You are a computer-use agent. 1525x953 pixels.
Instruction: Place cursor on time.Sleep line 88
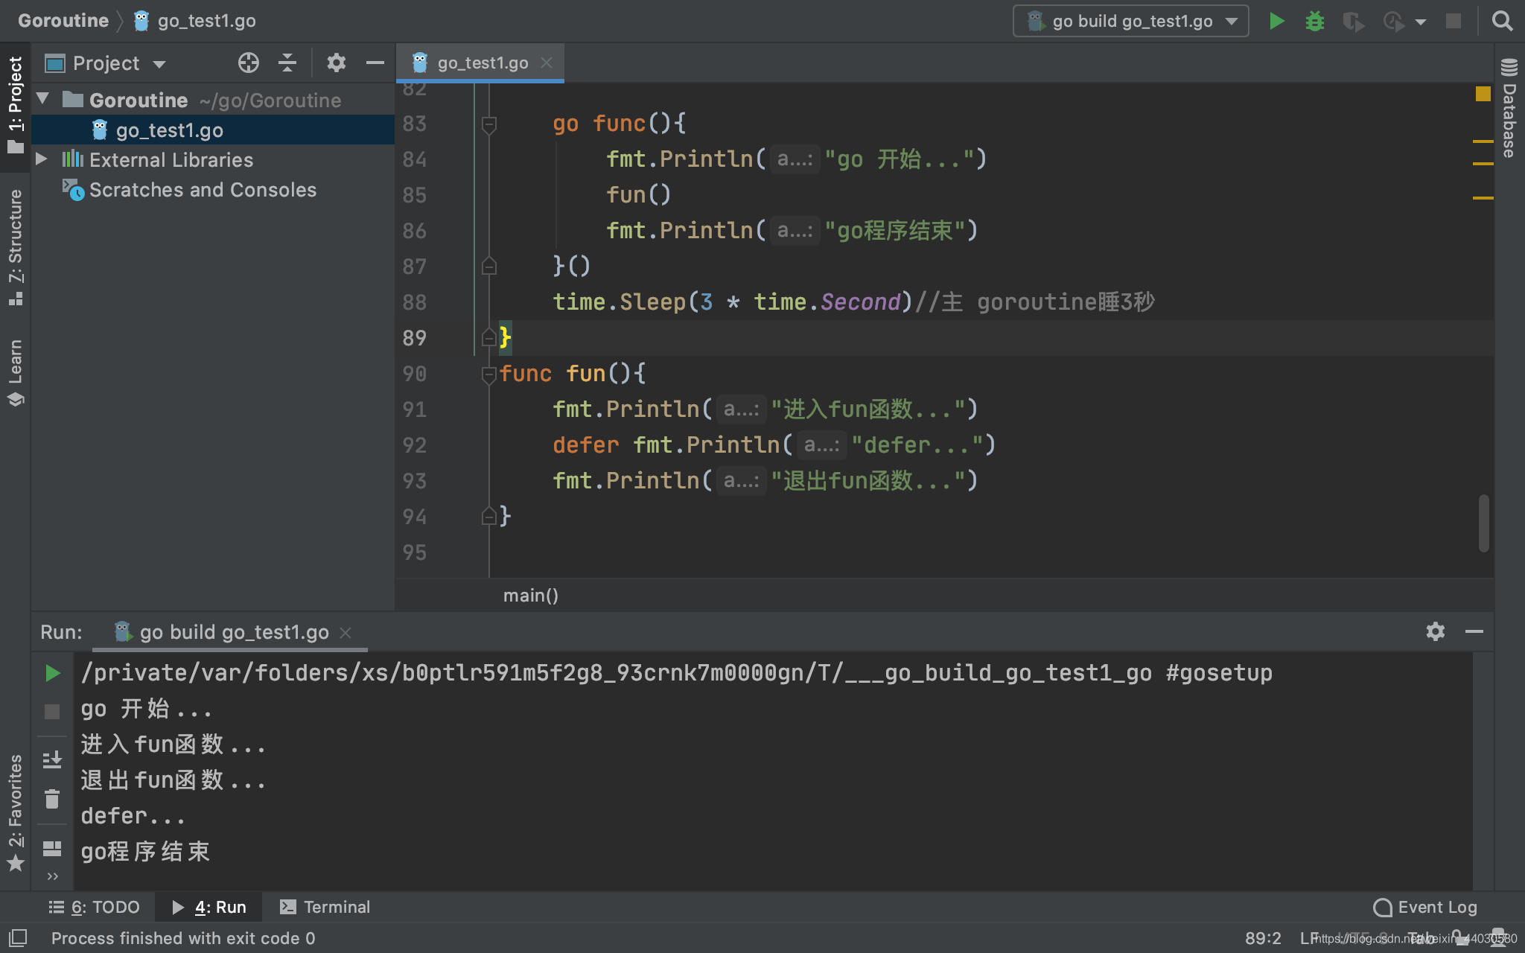point(853,302)
